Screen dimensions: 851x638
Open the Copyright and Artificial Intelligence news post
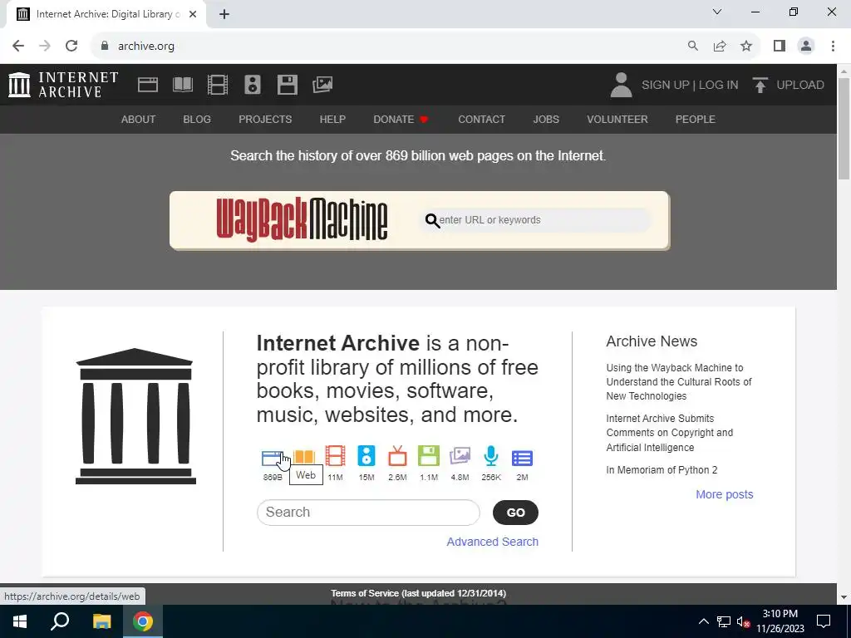[x=670, y=433]
